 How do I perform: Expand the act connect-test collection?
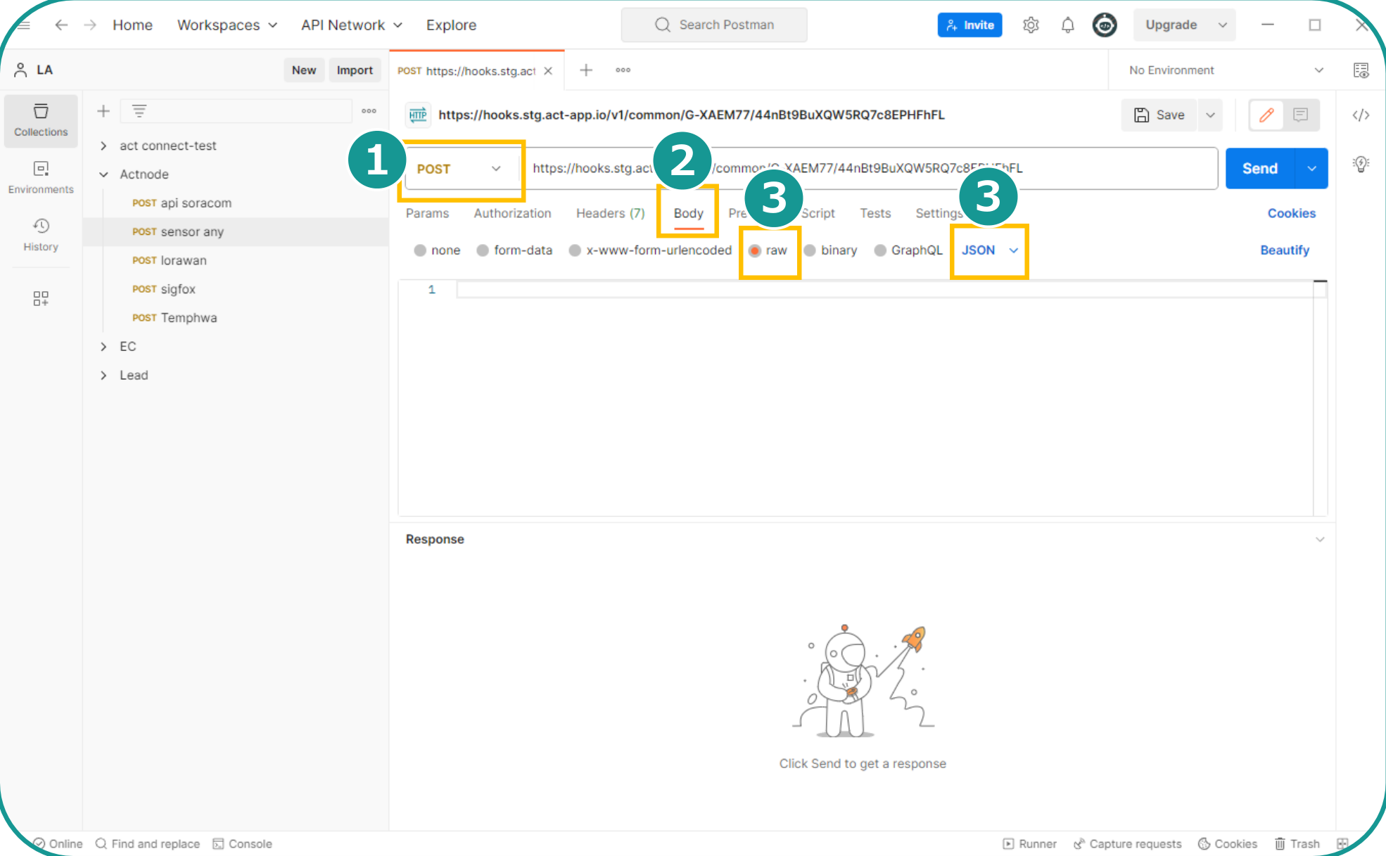click(103, 146)
